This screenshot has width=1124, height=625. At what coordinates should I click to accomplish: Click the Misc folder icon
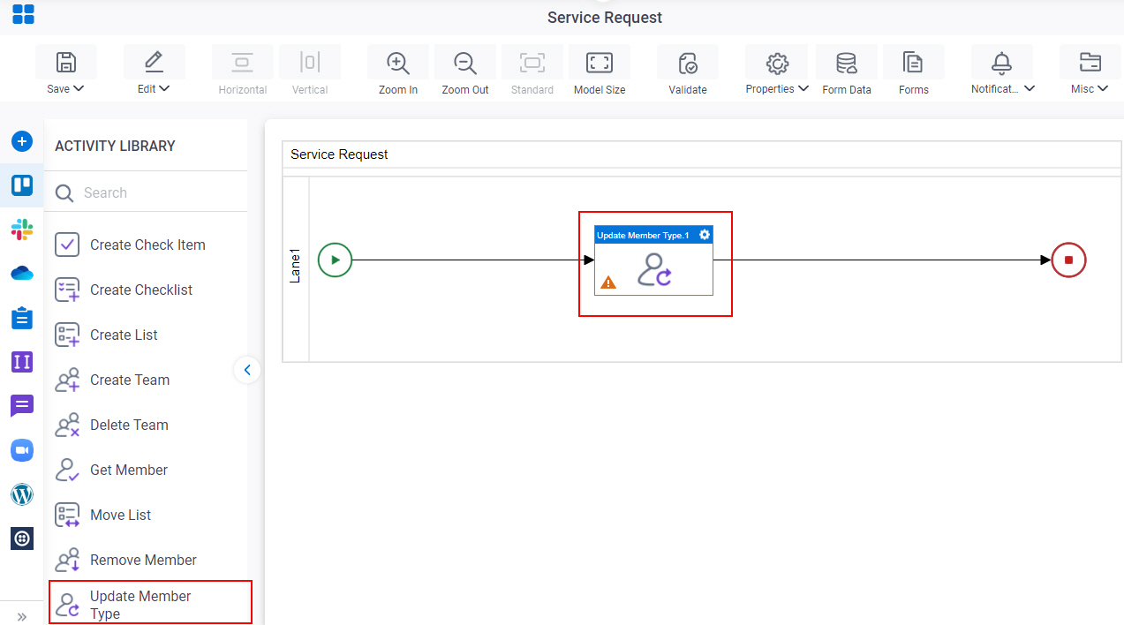point(1090,63)
